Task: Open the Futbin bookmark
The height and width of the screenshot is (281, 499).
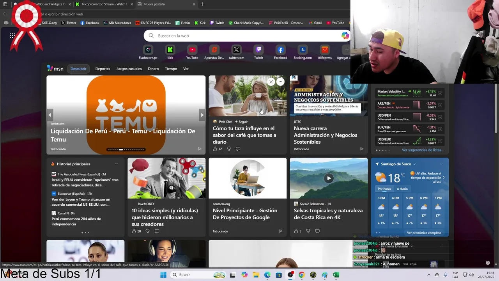Action: pos(183,23)
